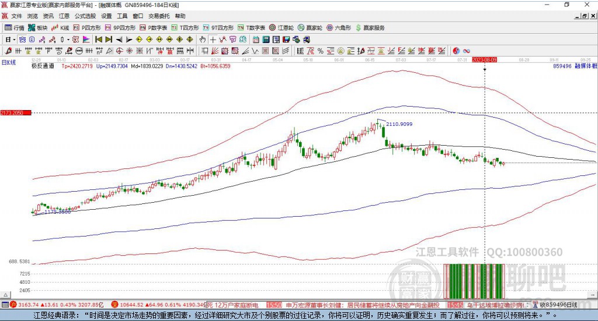This screenshot has width=598, height=321.
Task: Click the highlighted 2023-08-09 date marker
Action: click(x=484, y=59)
